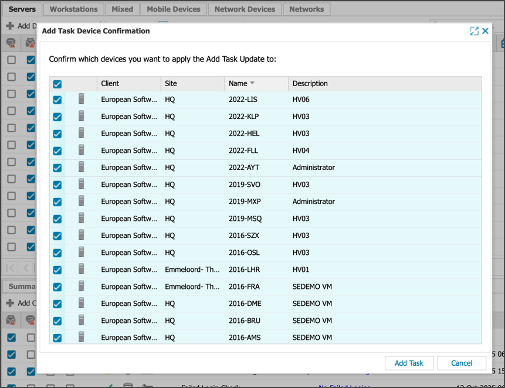Click server icon for 2016-AMS row
Screen dimensions: 505x388
coord(82,338)
